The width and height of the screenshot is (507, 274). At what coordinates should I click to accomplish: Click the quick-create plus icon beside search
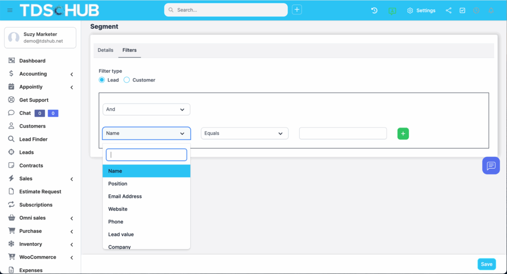click(x=297, y=10)
